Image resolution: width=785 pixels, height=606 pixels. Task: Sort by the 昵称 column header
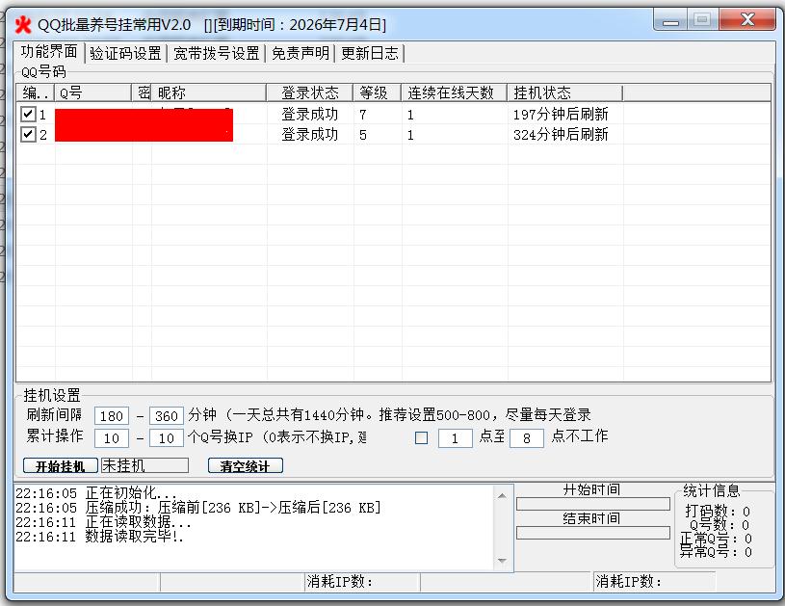[x=209, y=92]
